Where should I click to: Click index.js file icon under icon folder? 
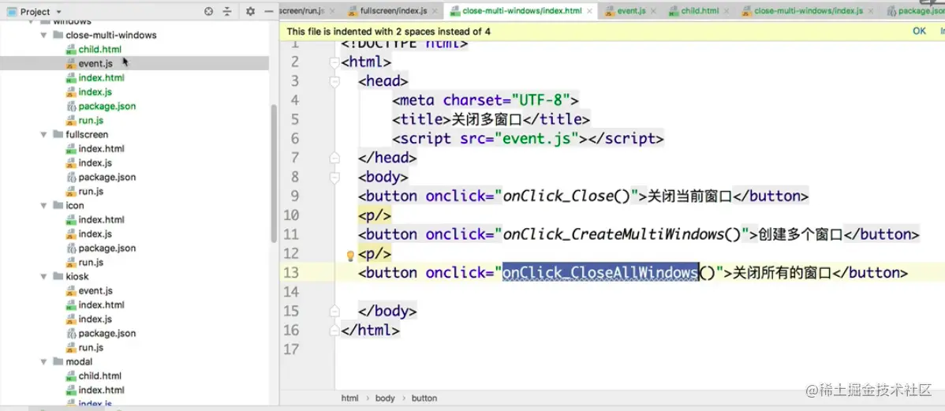pos(71,234)
